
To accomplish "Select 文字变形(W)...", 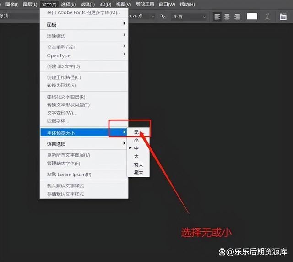I will pyautogui.click(x=84, y=113).
